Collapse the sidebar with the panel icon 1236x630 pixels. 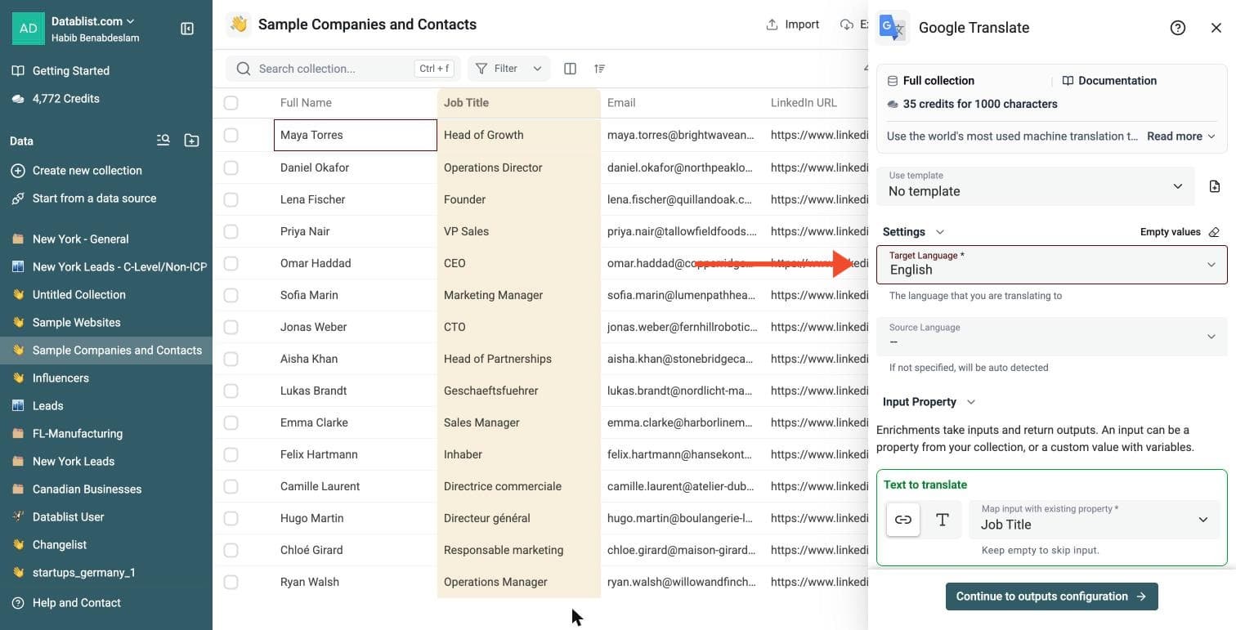click(187, 29)
